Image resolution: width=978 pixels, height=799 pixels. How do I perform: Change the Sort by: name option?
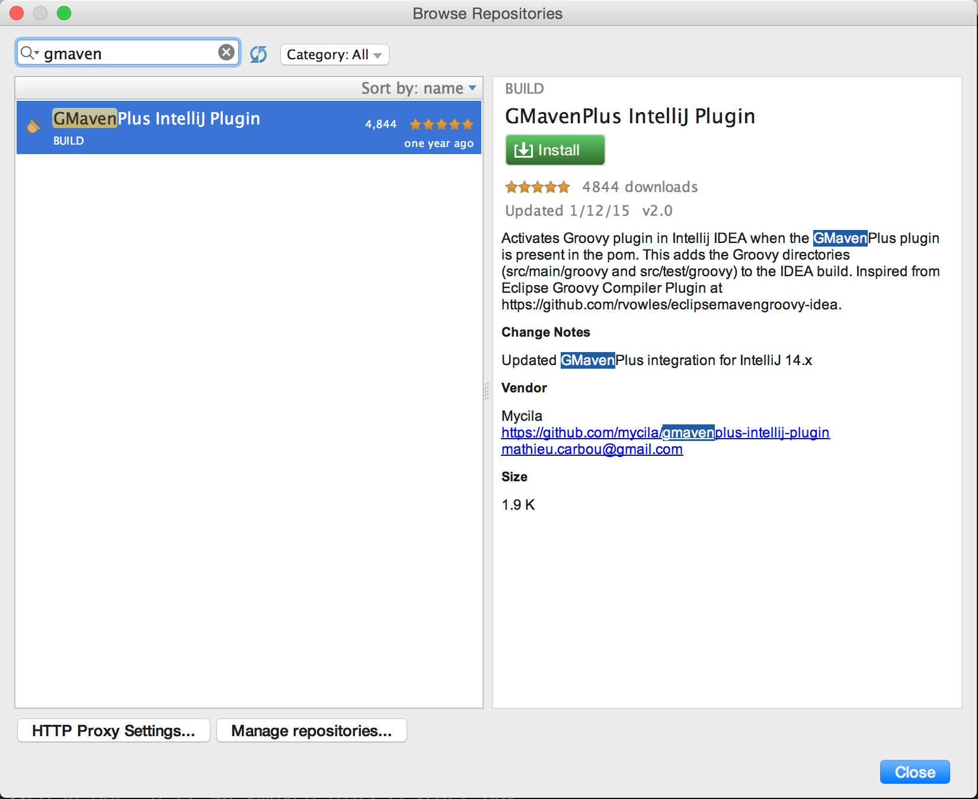tap(418, 88)
